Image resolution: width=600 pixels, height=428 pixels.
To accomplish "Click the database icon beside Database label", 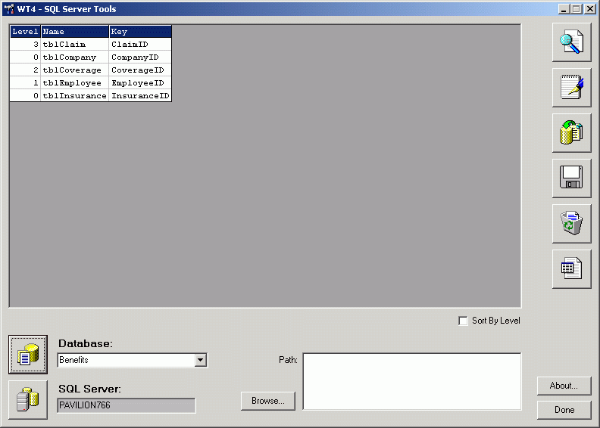I will pos(28,355).
